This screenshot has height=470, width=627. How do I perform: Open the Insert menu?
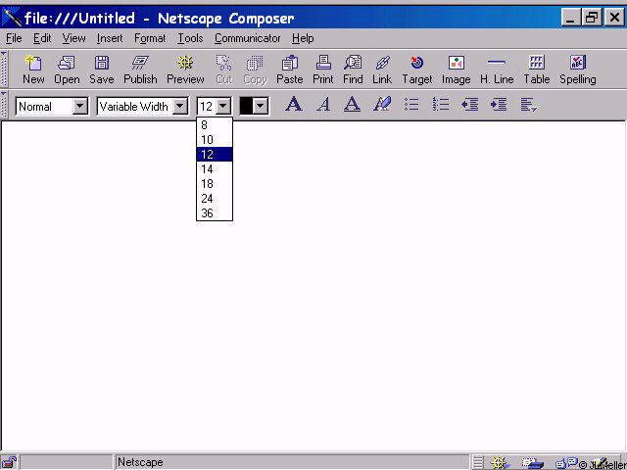coord(110,38)
